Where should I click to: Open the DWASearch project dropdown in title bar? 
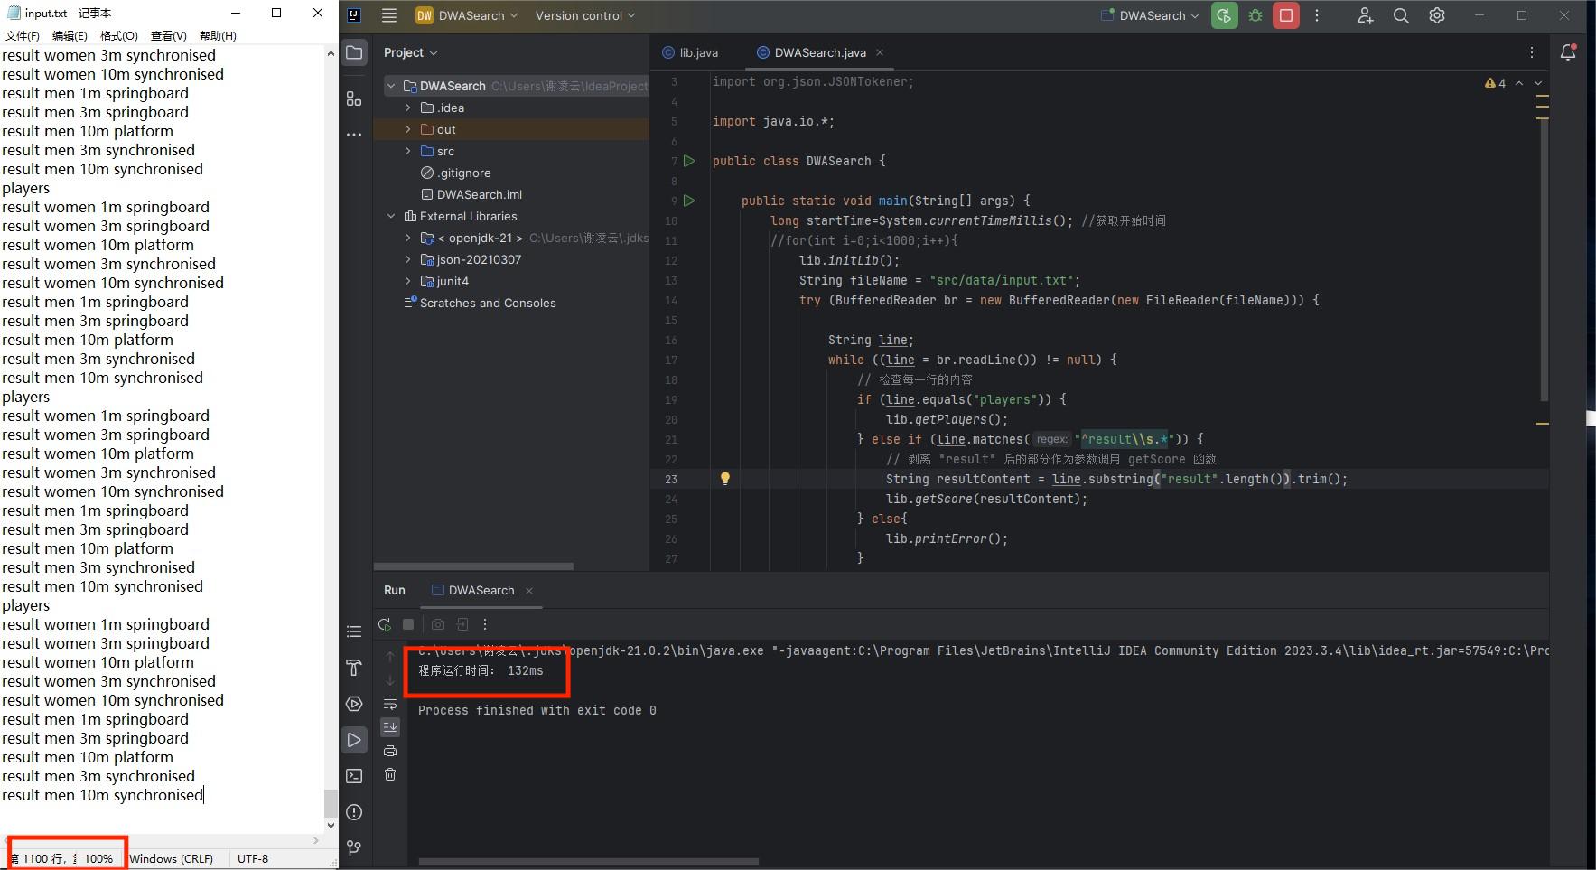click(467, 15)
